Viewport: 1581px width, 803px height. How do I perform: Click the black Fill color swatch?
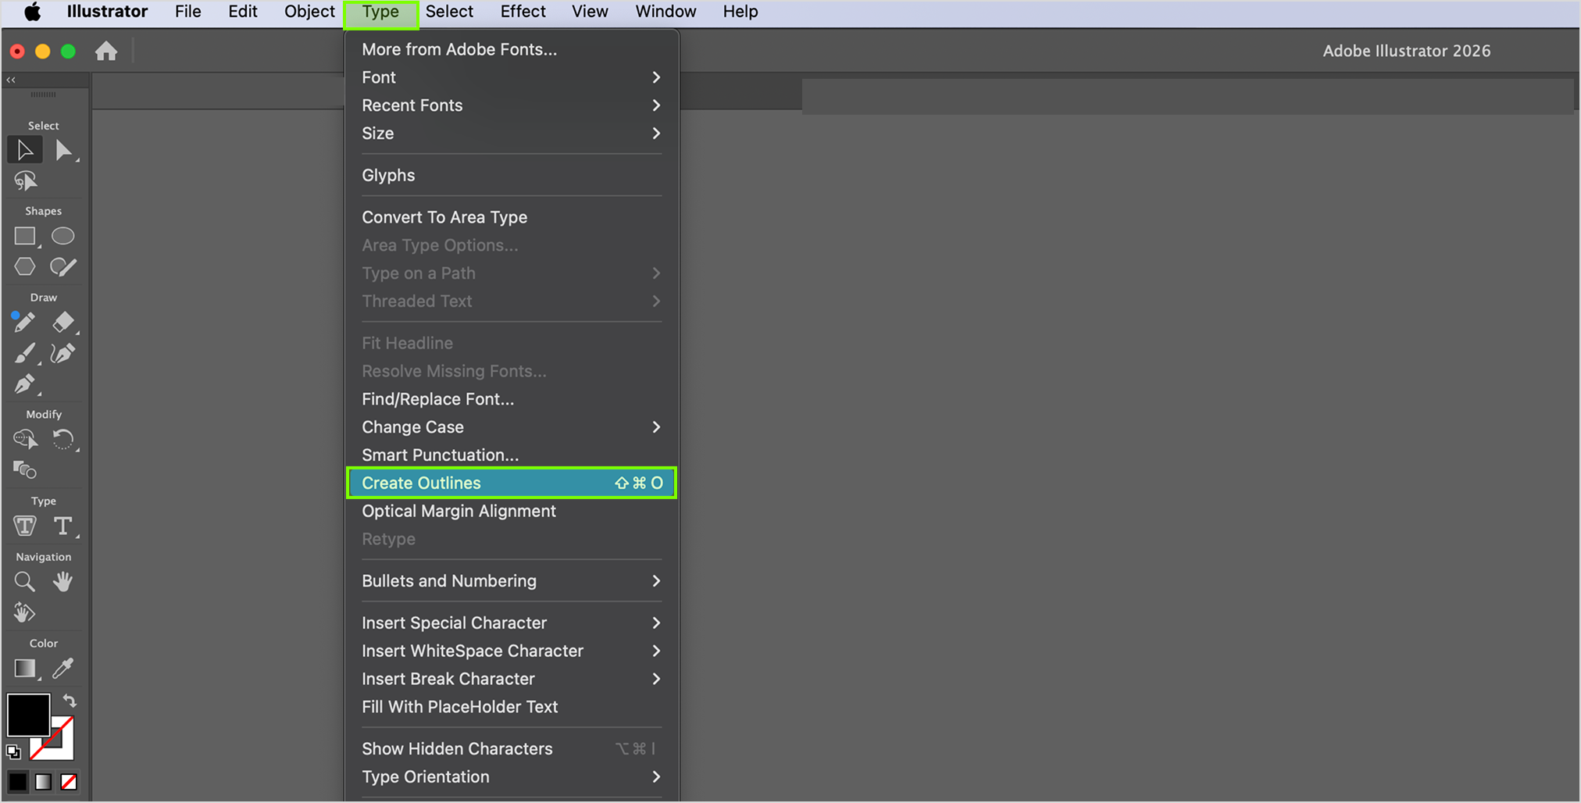pyautogui.click(x=28, y=715)
